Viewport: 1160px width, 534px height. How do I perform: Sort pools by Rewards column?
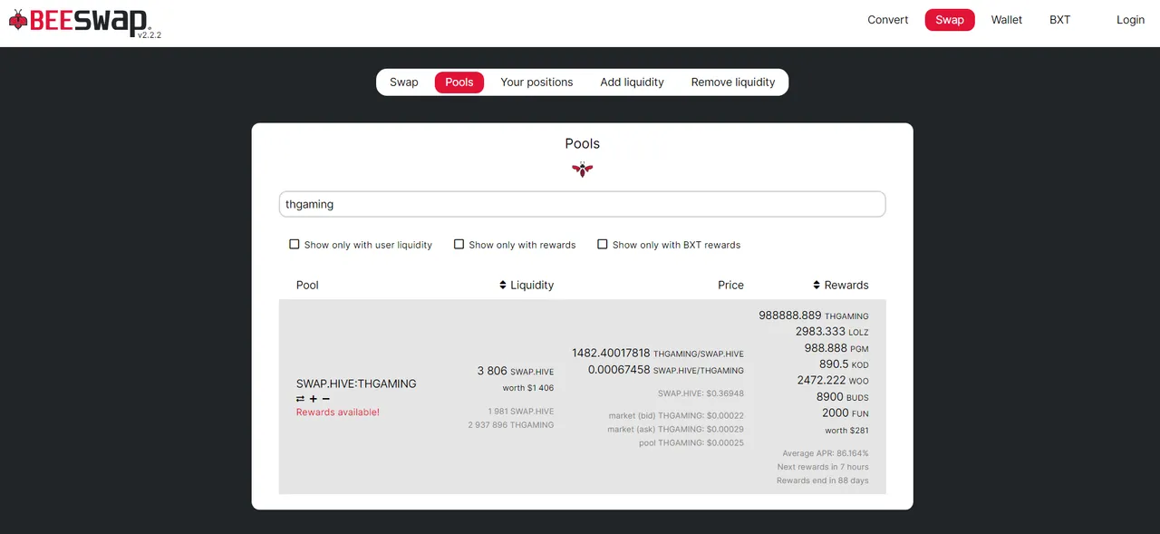[841, 285]
